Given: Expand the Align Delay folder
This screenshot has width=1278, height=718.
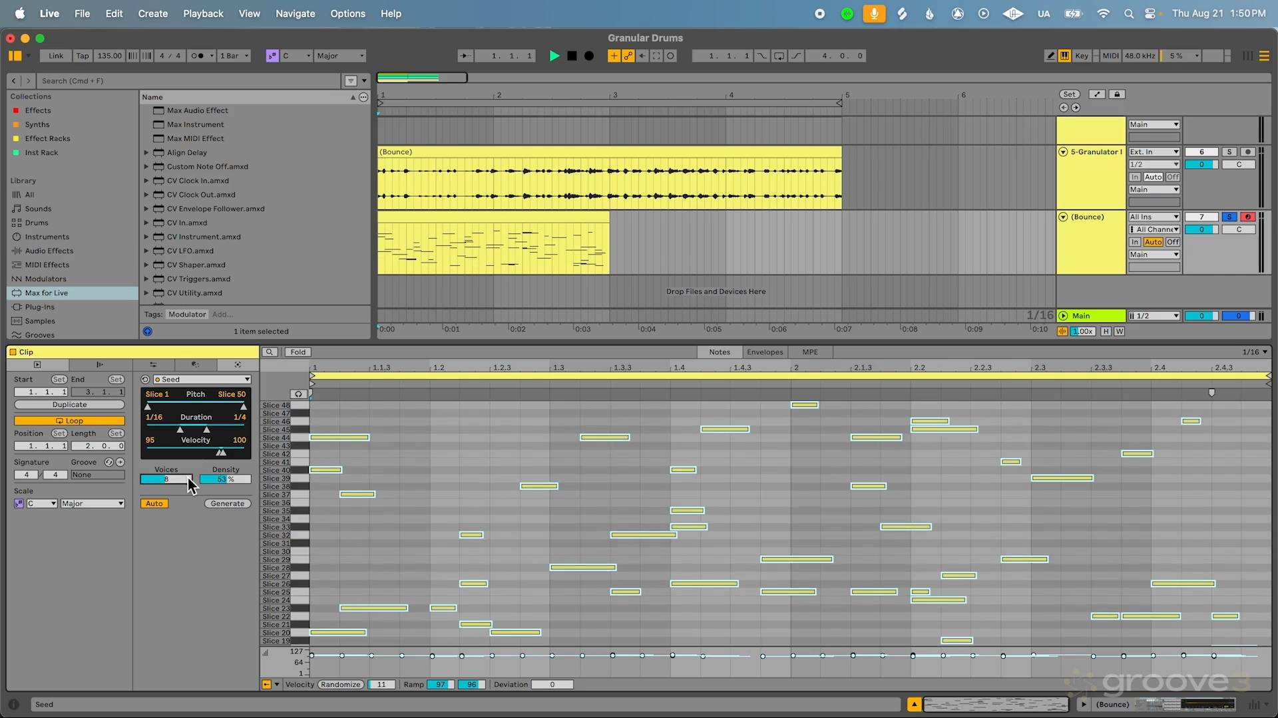Looking at the screenshot, I should pos(146,153).
